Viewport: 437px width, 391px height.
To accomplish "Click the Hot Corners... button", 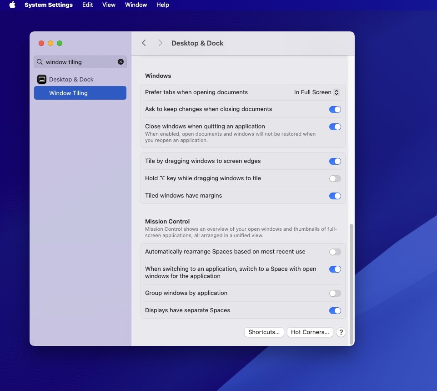I will click(310, 332).
